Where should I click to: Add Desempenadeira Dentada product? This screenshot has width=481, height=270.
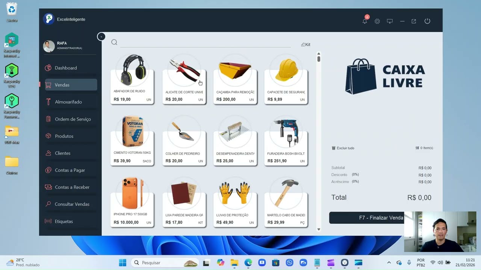(x=235, y=140)
